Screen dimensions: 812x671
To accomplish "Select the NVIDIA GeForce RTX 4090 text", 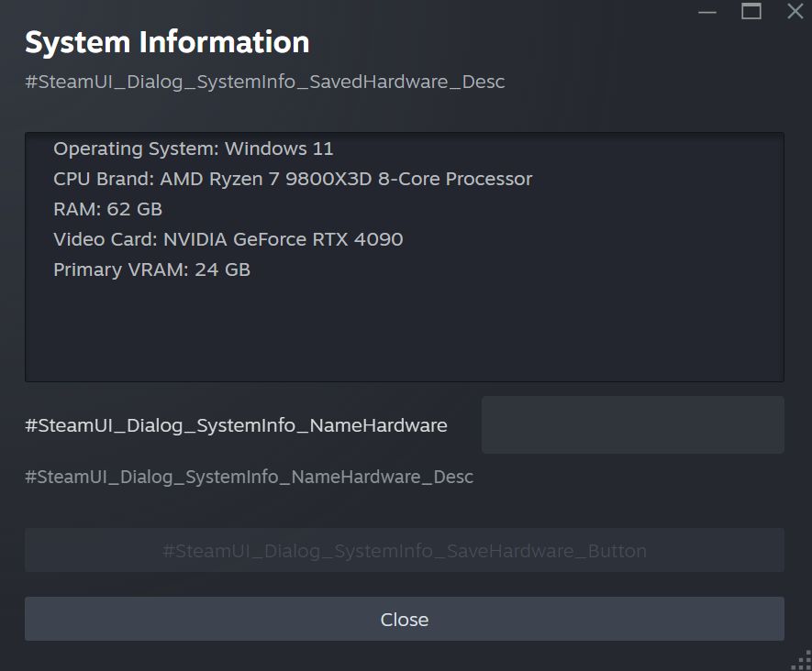I will (283, 239).
